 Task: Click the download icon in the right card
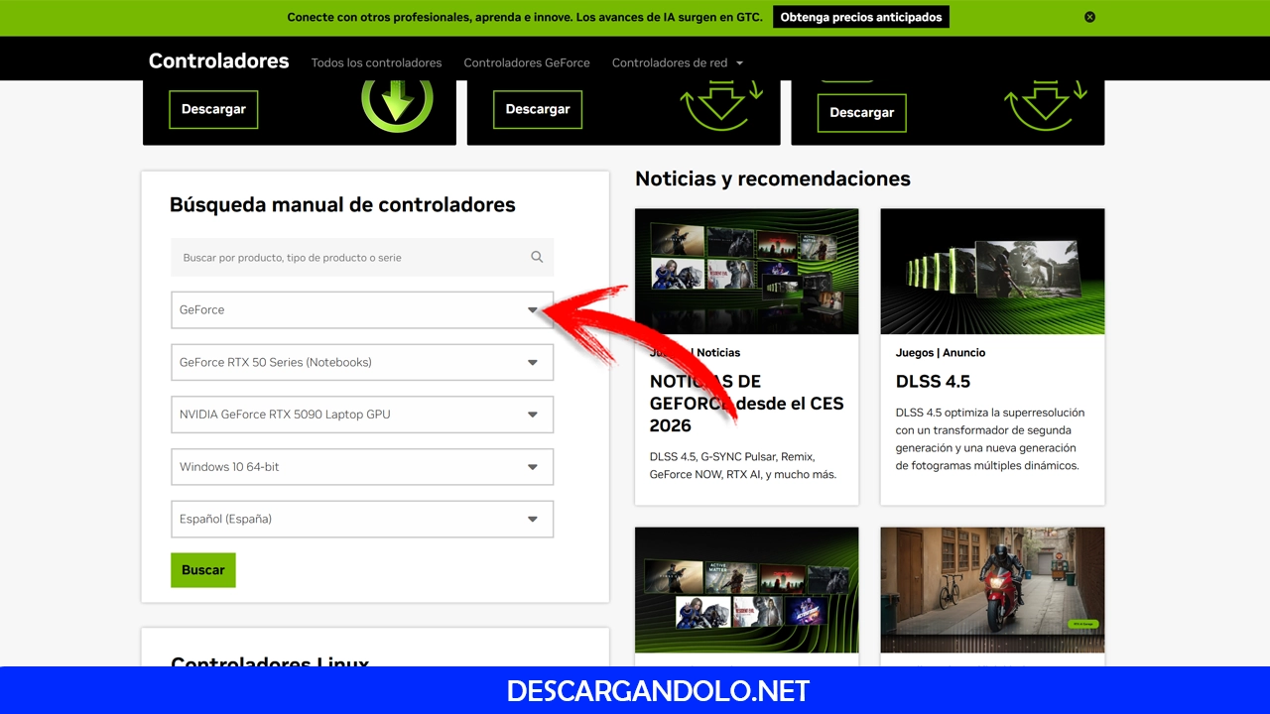point(1046,105)
